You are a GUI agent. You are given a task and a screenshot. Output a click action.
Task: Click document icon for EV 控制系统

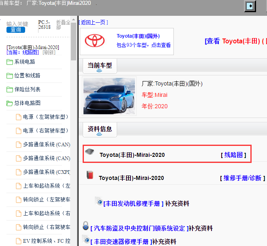(19, 241)
